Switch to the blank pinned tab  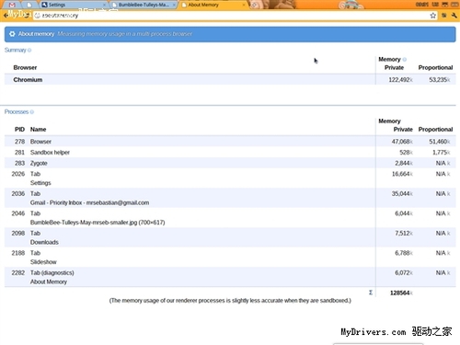29,5
